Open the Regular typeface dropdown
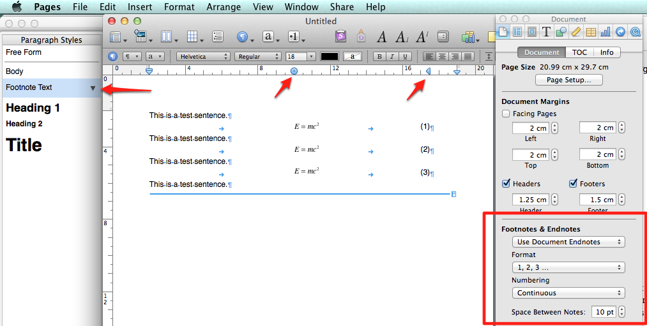The image size is (647, 326). click(x=258, y=57)
